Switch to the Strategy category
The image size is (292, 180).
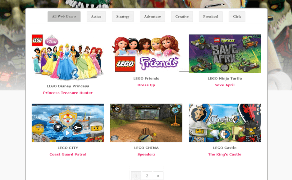123,16
